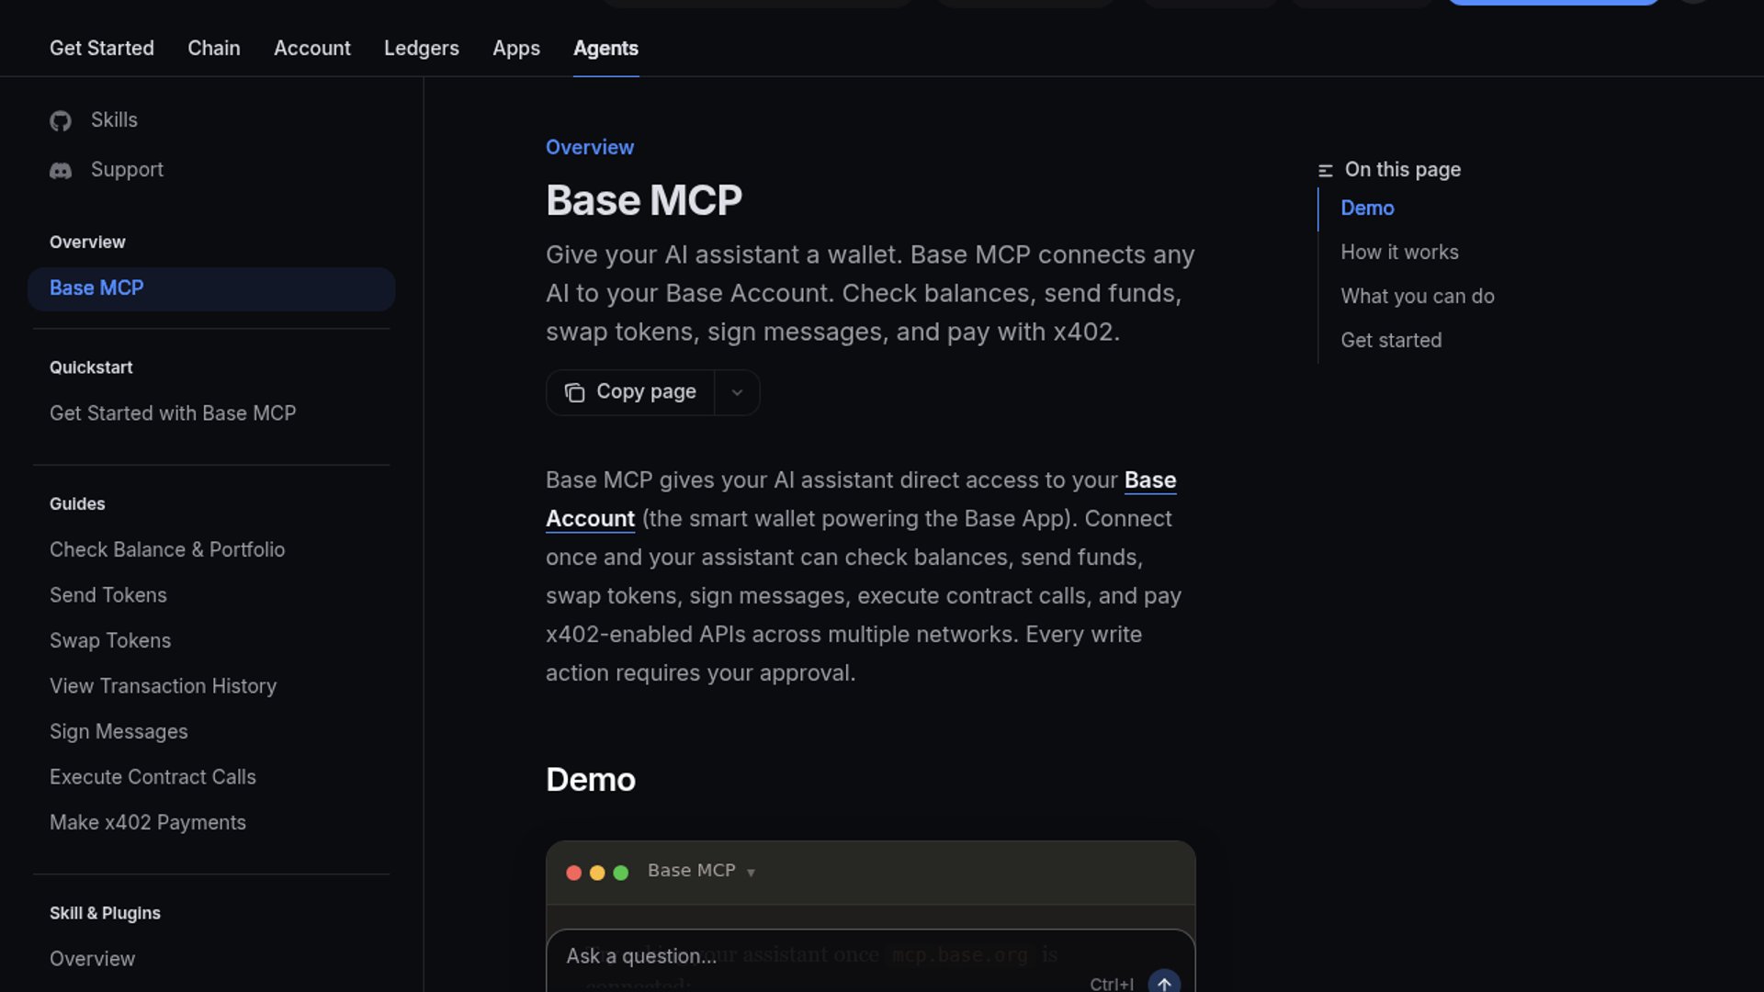Screen dimensions: 1764x992
Task: Click the Base MCP page title
Action: coord(644,200)
